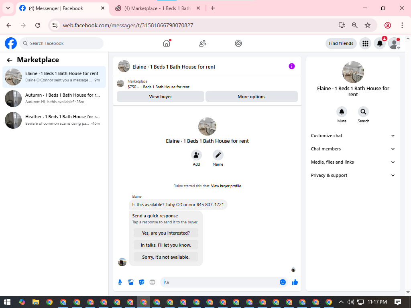This screenshot has height=308, width=411.
Task: Open the $750 listing thumbnail under Marketplace
Action: point(120,83)
